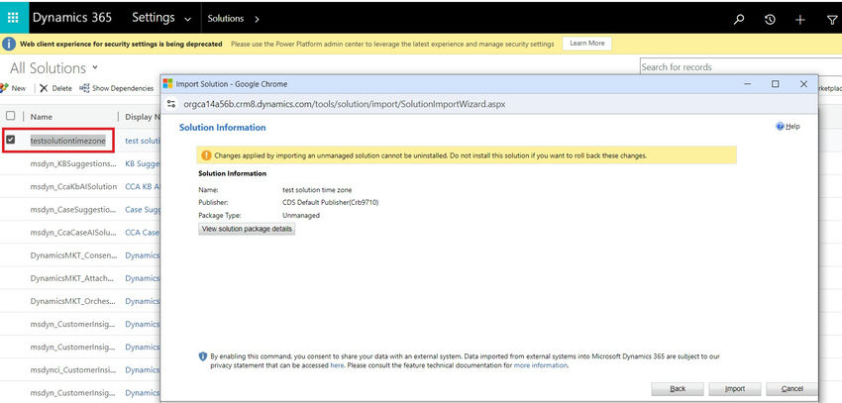842x403 pixels.
Task: Click the shield privacy icon in dialog
Action: click(x=203, y=356)
